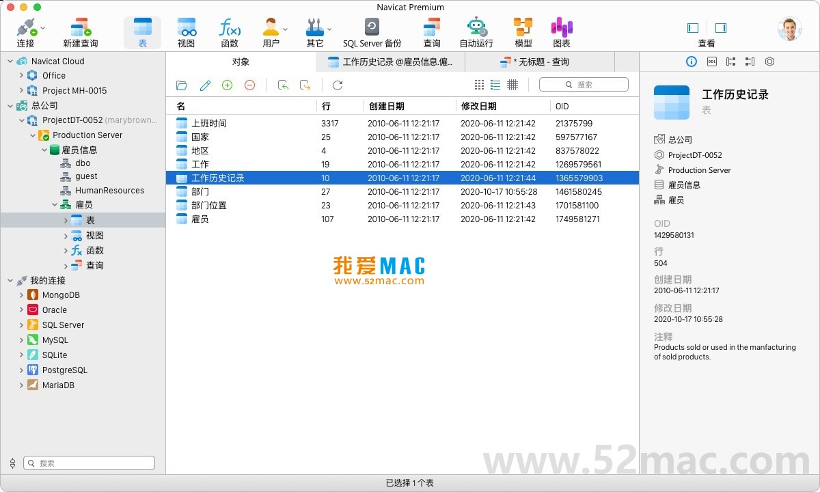Screen dimensions: 820x492
Task: Open the 其它 dropdown arrow
Action: pyautogui.click(x=329, y=29)
